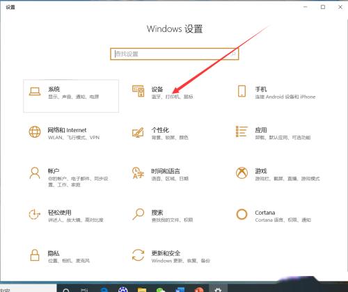This screenshot has width=348, height=292.
Task: Open the Cortana circle icon
Action: point(242,214)
